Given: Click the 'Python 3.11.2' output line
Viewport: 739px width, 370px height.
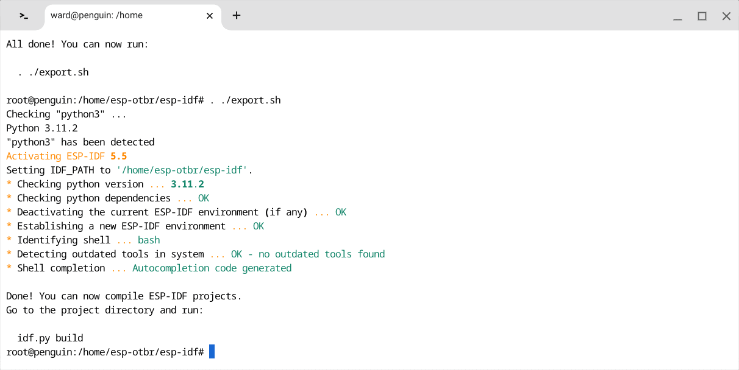Looking at the screenshot, I should 42,128.
